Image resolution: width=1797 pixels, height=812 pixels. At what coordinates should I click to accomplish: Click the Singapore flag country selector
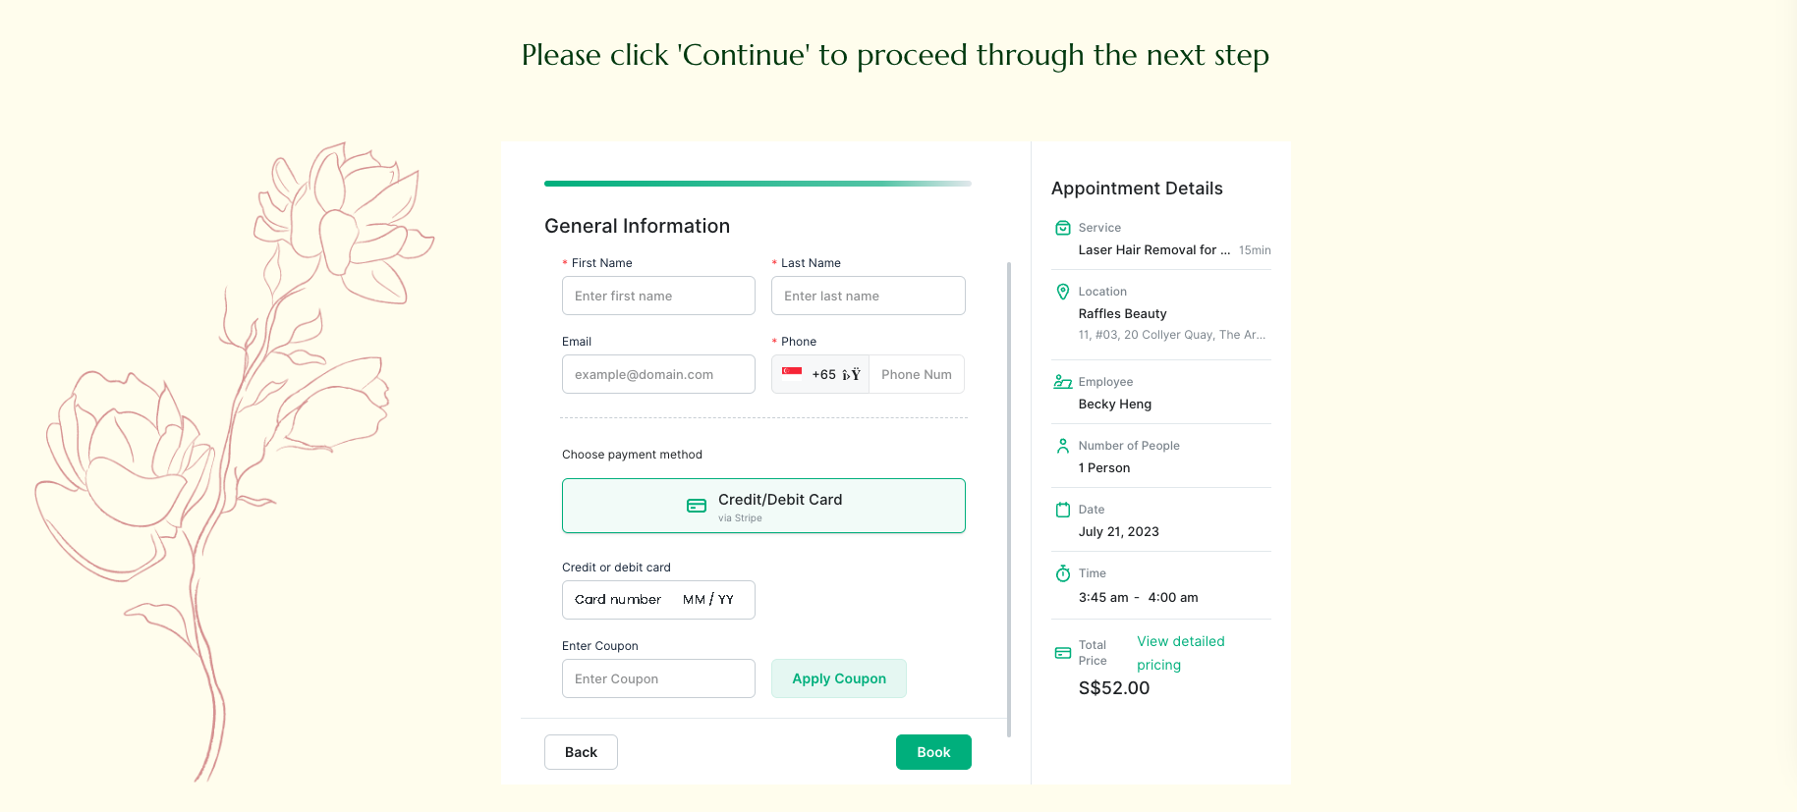click(x=792, y=373)
